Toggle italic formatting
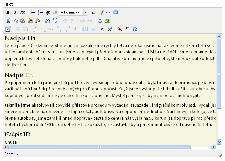The height and width of the screenshot is (161, 225). click(15, 13)
